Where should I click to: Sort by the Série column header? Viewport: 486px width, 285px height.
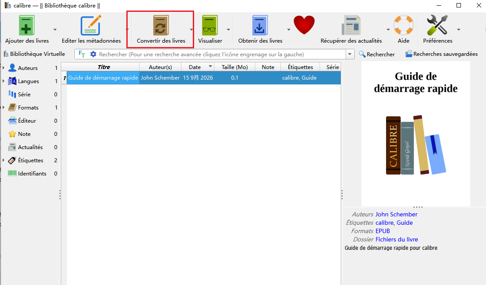[331, 67]
